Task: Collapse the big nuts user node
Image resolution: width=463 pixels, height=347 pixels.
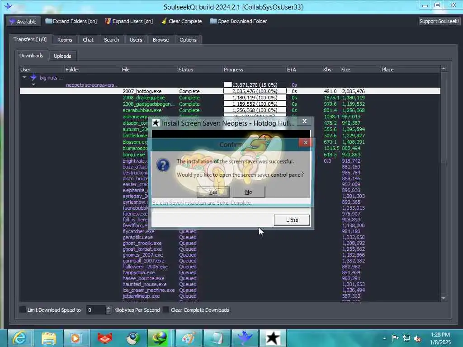Action: [24, 77]
